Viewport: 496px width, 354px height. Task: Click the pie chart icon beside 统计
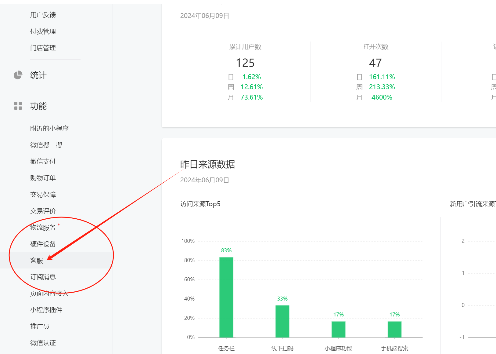18,75
